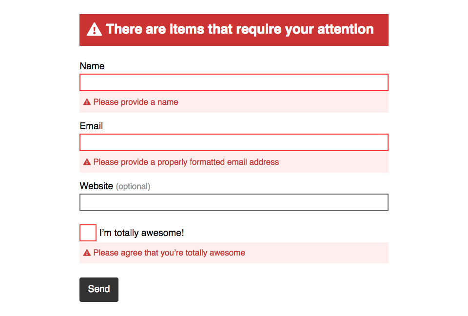Focus the Website input field
The width and height of the screenshot is (468, 316).
(x=234, y=202)
